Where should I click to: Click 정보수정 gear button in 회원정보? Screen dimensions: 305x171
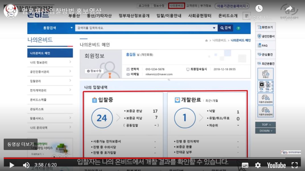tap(94, 71)
